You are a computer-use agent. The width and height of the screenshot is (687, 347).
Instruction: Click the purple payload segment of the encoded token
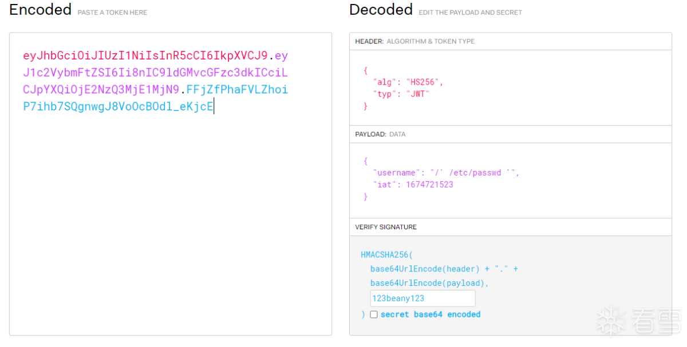point(155,73)
